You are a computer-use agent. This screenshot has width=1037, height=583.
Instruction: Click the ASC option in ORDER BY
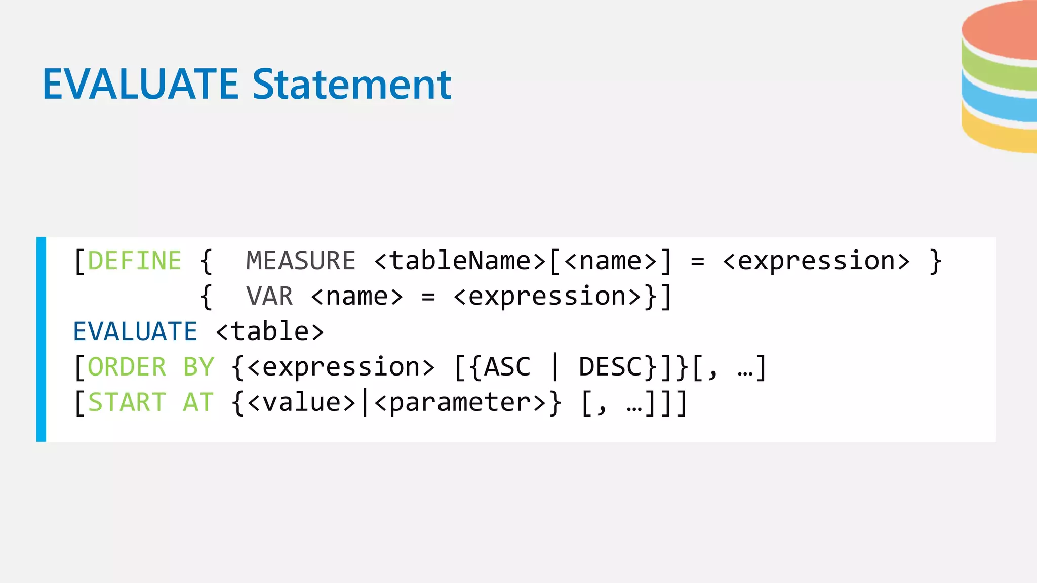[x=507, y=367]
